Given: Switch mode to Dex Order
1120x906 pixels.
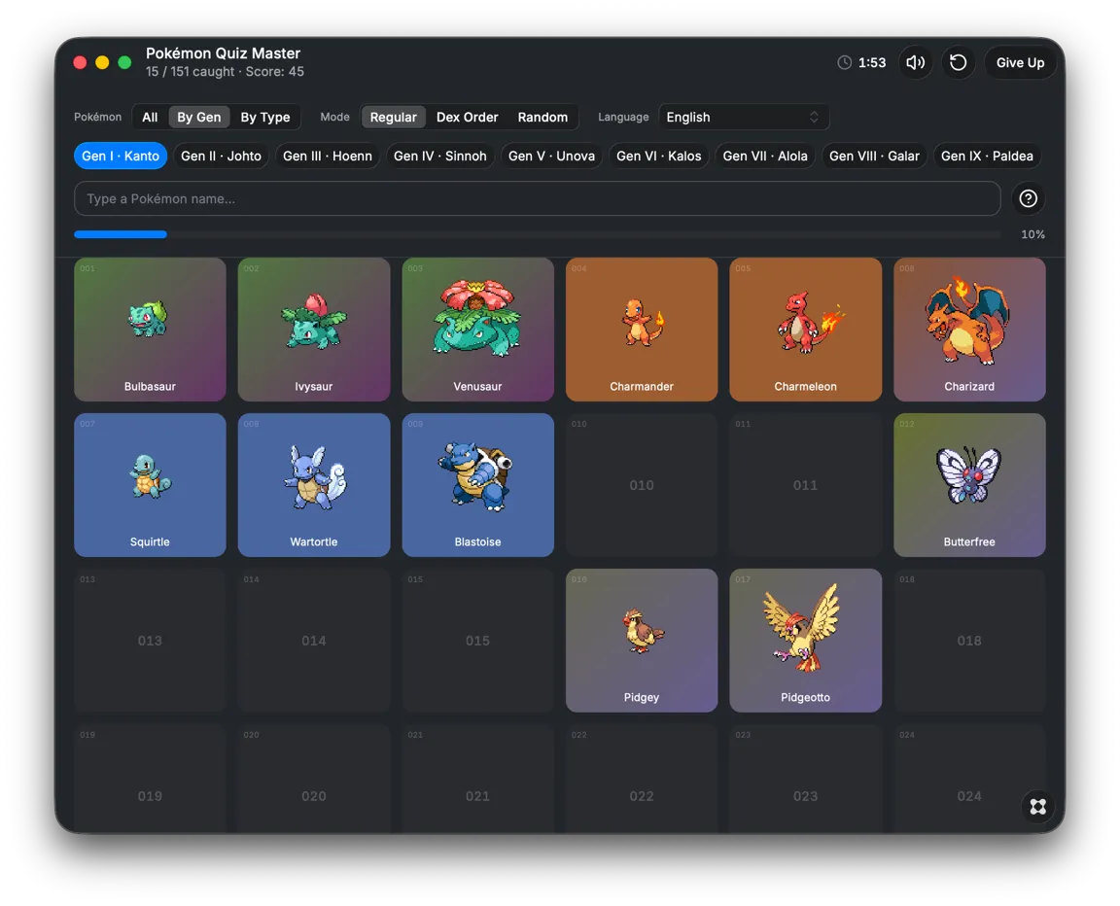Looking at the screenshot, I should pos(467,117).
